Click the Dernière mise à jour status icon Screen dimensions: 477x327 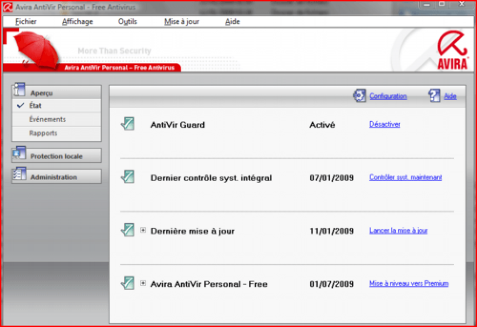click(128, 230)
